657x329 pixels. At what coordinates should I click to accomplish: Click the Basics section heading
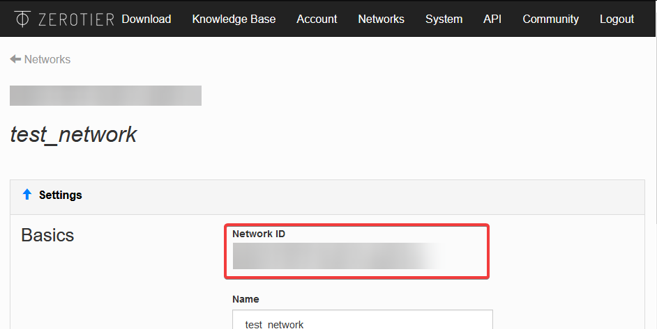coord(47,235)
